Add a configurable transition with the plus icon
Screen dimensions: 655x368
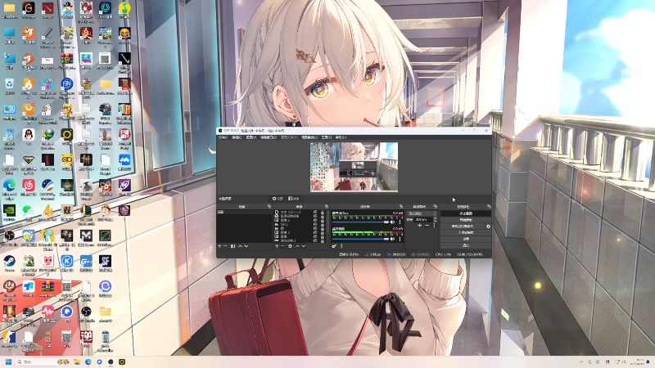click(419, 226)
